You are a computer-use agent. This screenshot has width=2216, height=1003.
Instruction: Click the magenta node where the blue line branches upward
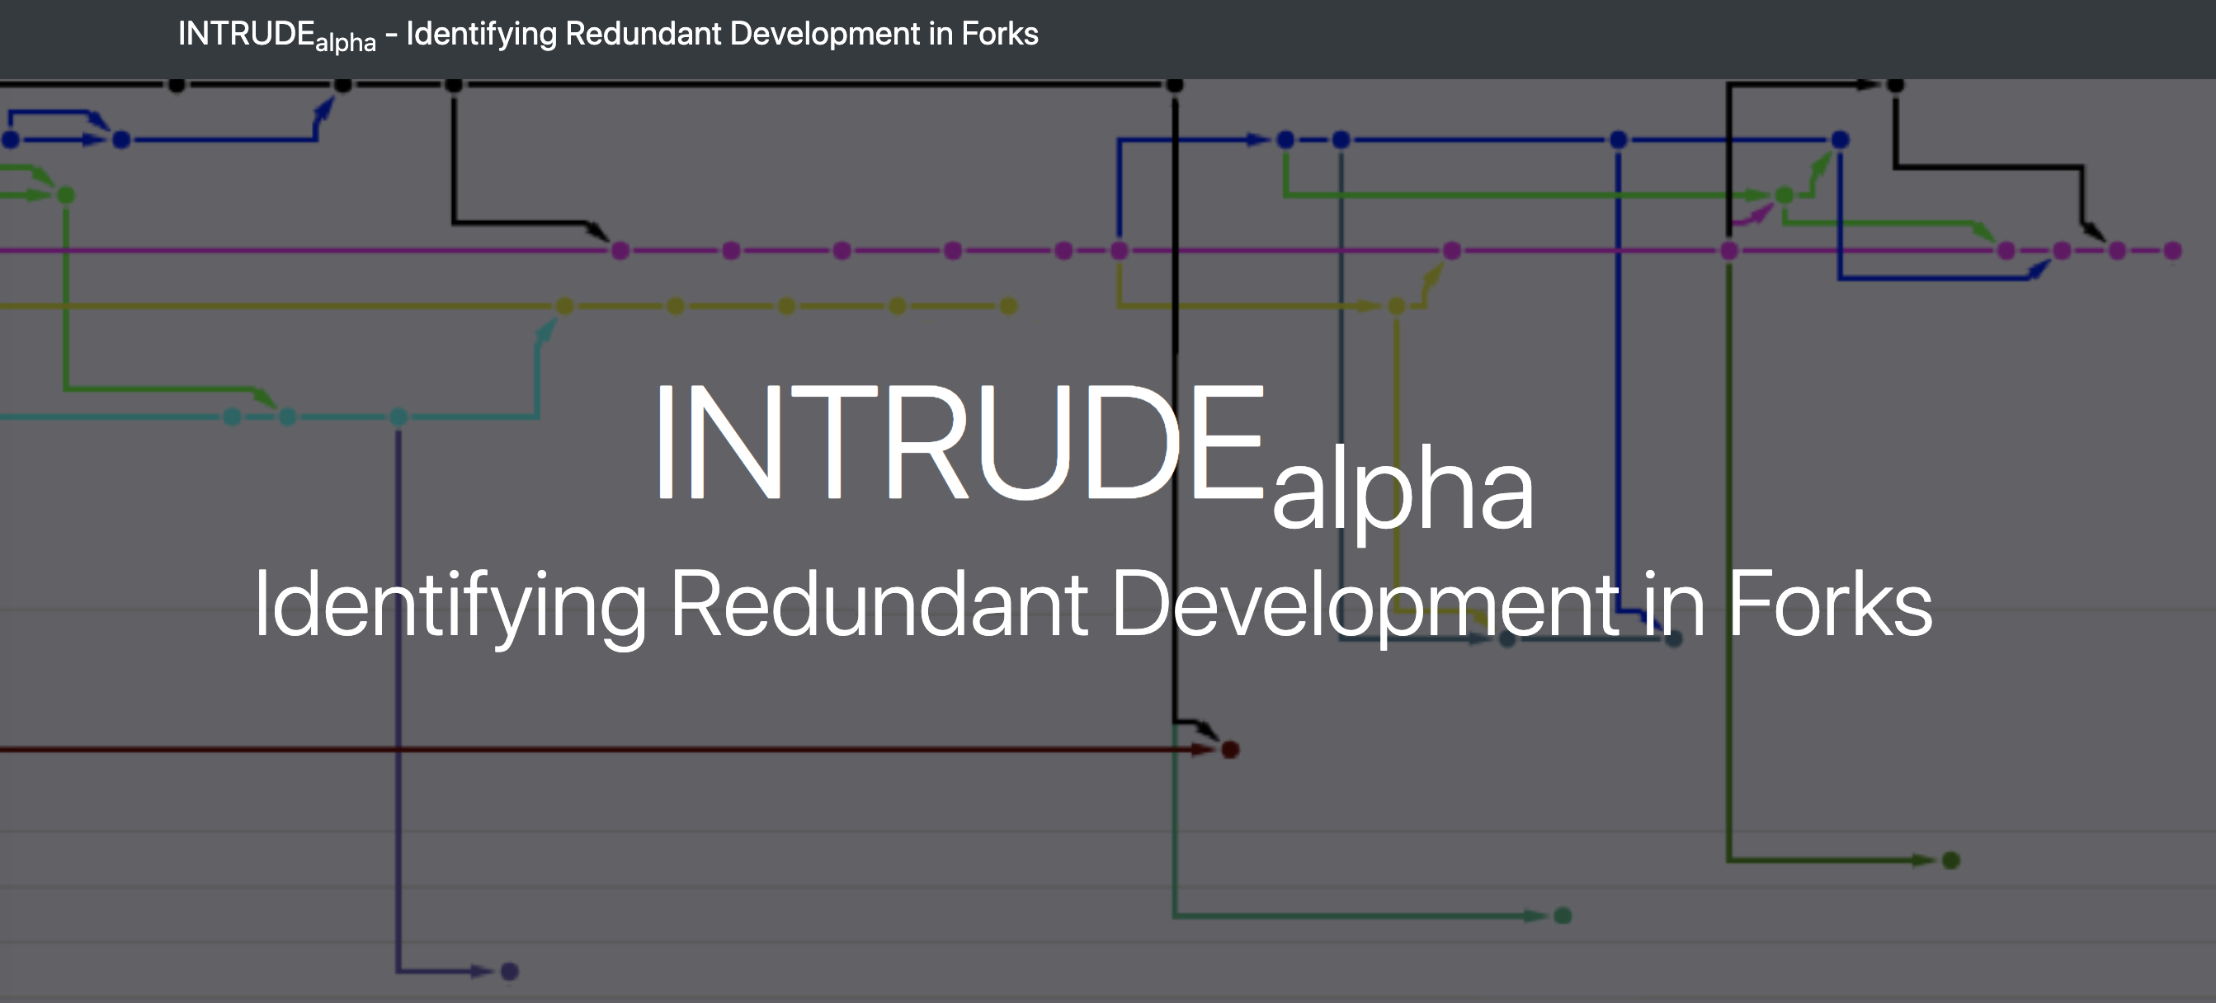tap(1120, 250)
